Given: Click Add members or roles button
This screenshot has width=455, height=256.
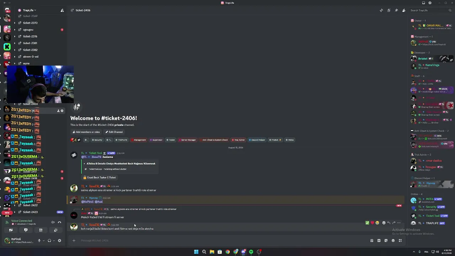Looking at the screenshot, I should pos(86,132).
